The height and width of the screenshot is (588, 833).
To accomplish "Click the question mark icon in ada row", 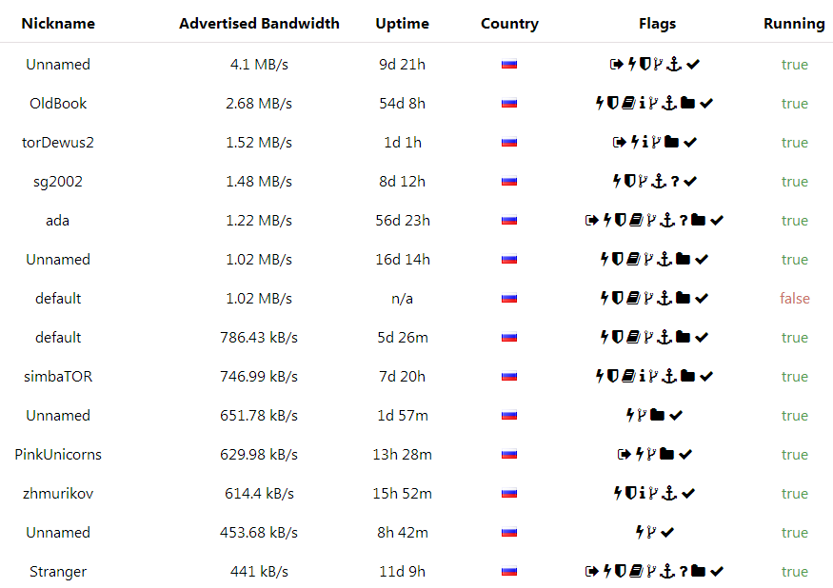I will click(x=684, y=221).
